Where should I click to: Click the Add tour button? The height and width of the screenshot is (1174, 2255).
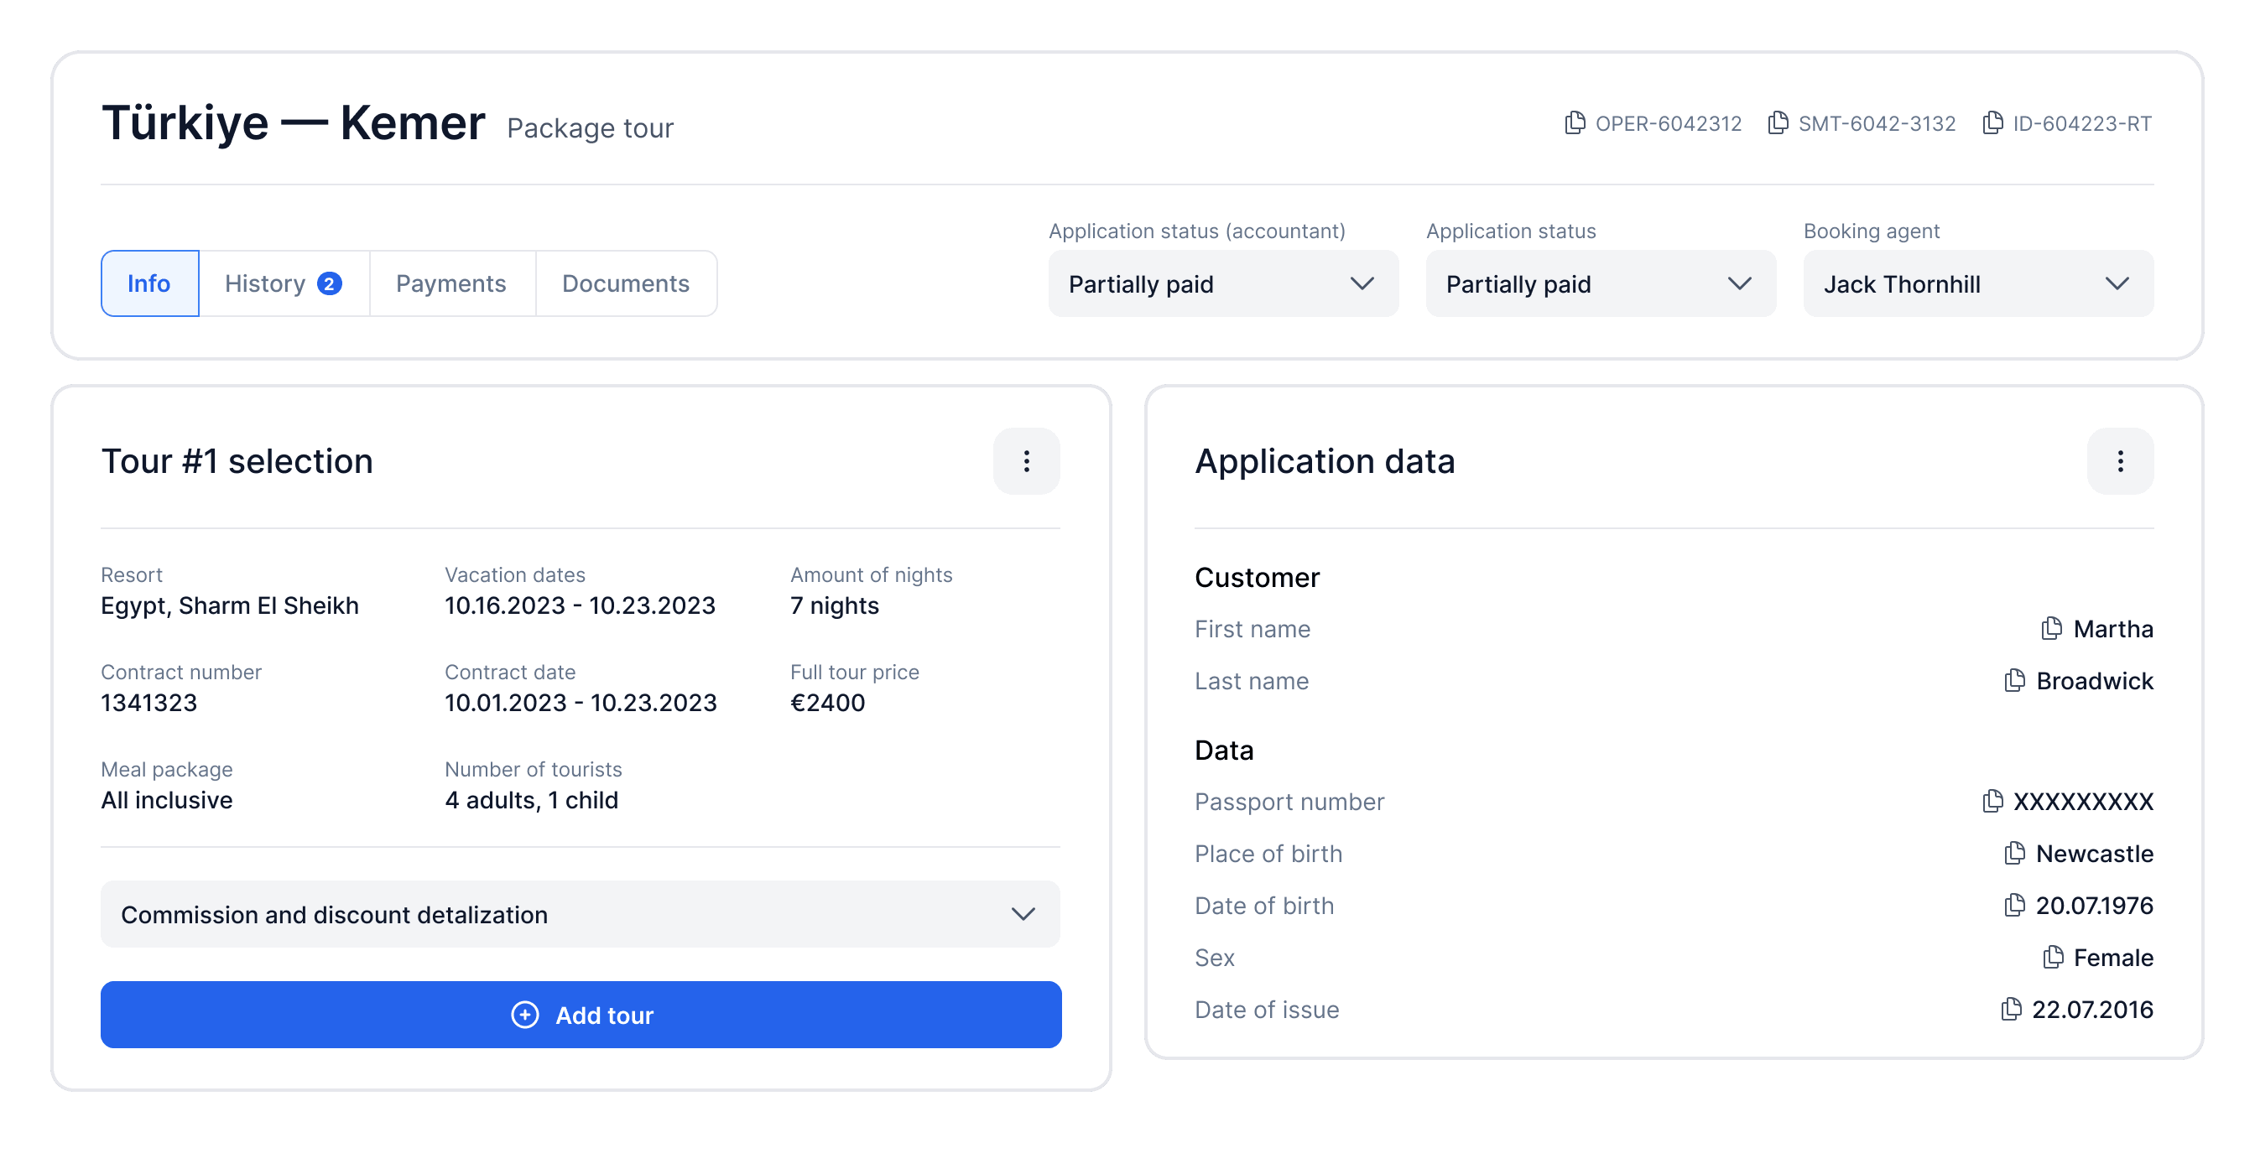point(581,1015)
